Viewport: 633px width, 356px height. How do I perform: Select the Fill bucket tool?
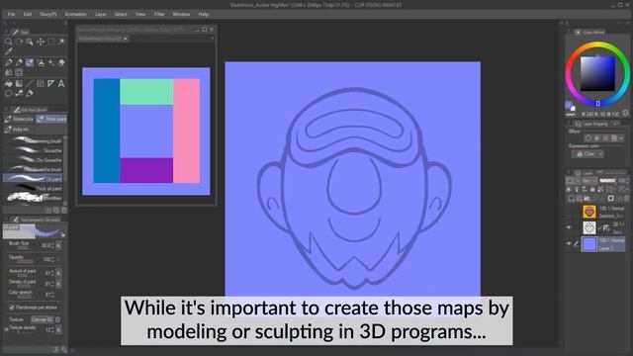click(x=9, y=83)
